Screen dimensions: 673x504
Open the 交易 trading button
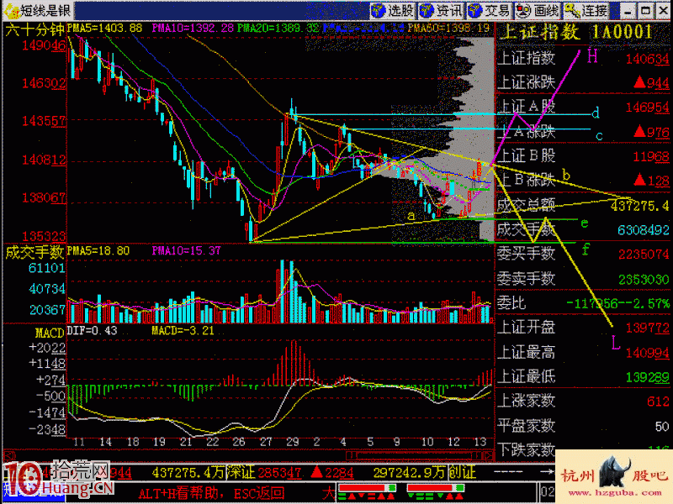tap(490, 10)
